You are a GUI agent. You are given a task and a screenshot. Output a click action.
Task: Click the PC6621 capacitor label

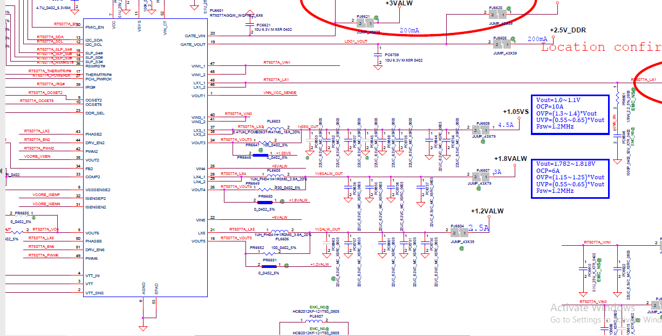point(264,25)
